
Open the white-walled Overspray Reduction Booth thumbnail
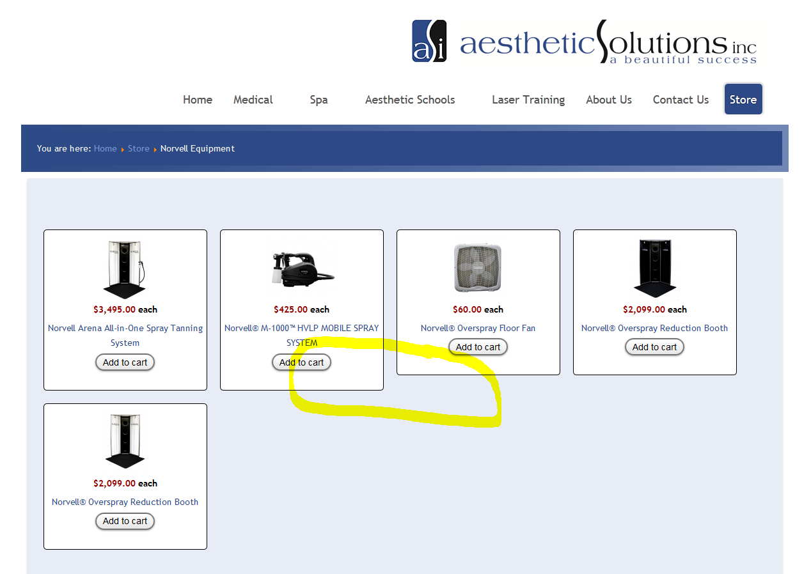[x=125, y=441]
